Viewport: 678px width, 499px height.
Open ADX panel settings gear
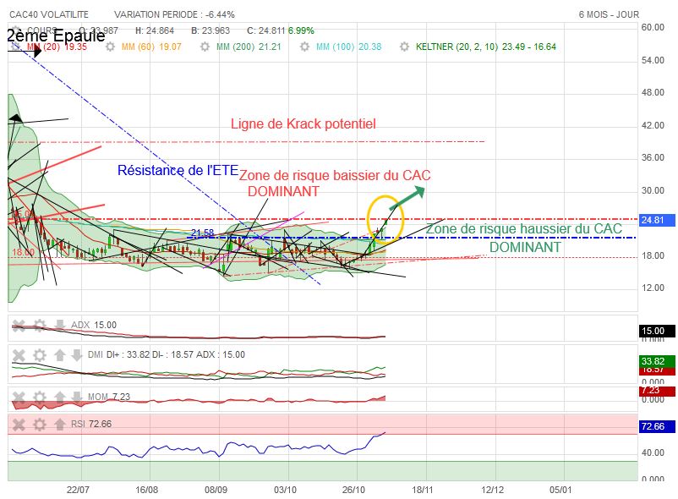tap(40, 325)
